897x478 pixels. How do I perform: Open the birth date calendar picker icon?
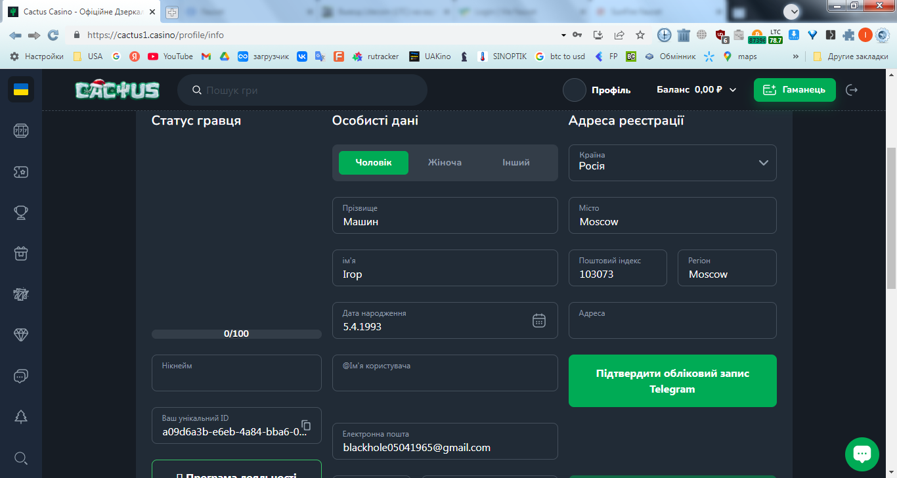pos(539,320)
